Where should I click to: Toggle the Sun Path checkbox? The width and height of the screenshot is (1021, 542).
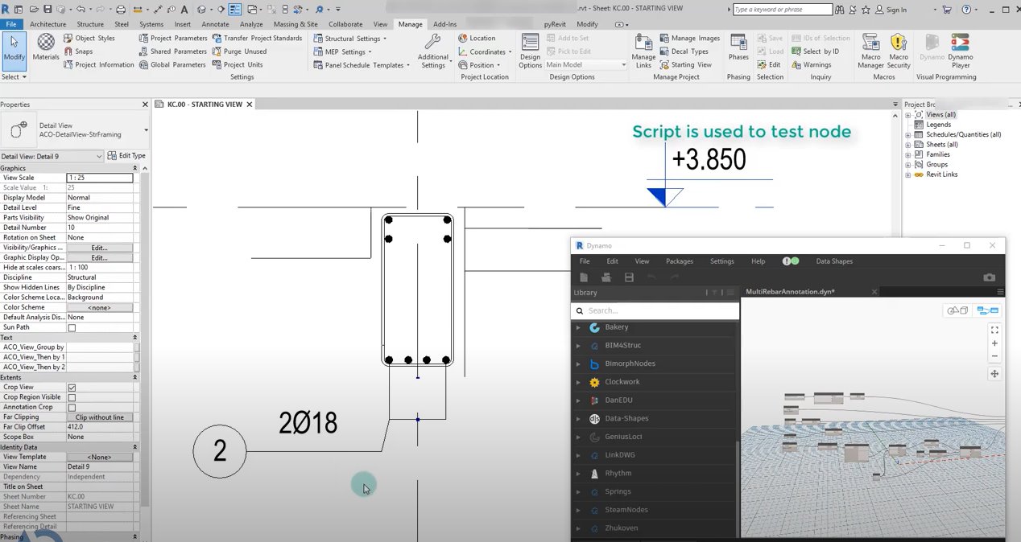click(72, 327)
